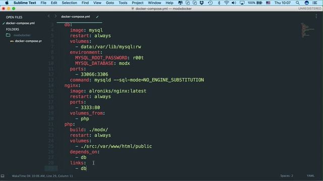The height and width of the screenshot is (181, 323).
Task: Click the OPEN FILES sidebar heading
Action: click(14, 17)
